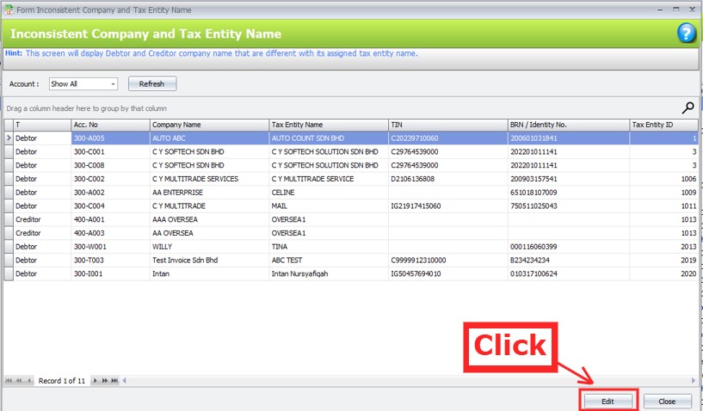Sort by Company Name column header
Viewport: 703px width, 411px height.
208,125
